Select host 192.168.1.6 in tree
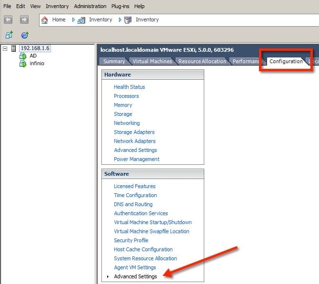Image resolution: width=319 pixels, height=284 pixels. coord(35,48)
